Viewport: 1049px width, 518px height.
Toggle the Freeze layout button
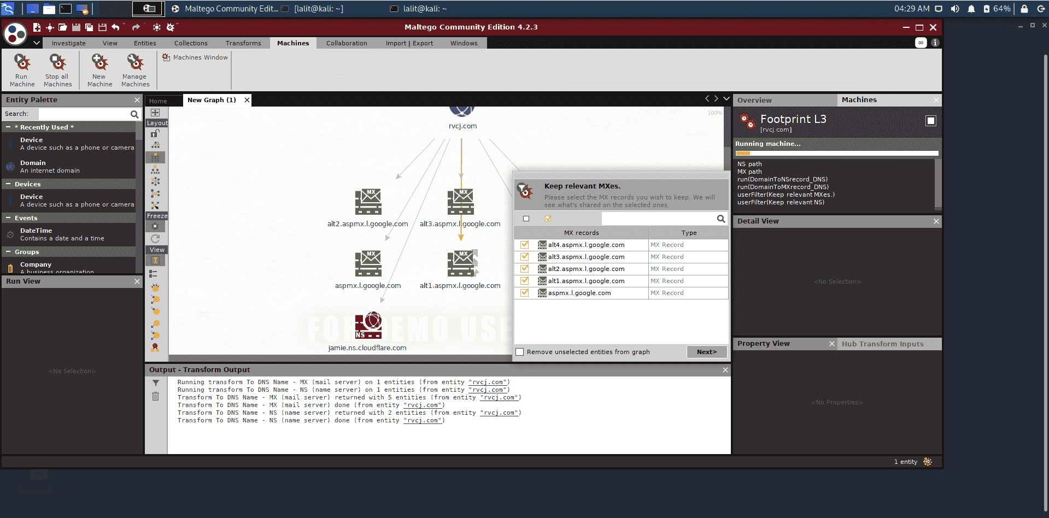click(155, 226)
